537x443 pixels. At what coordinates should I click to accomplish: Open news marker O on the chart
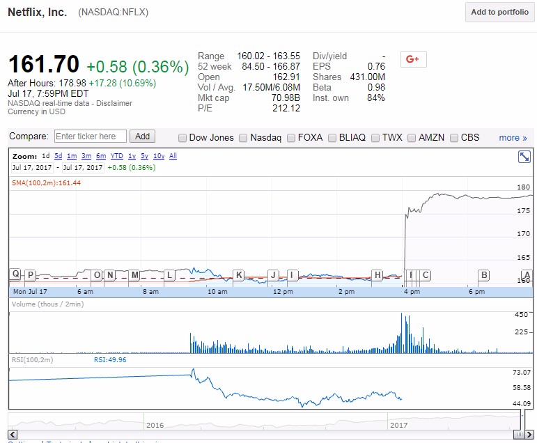click(x=97, y=275)
